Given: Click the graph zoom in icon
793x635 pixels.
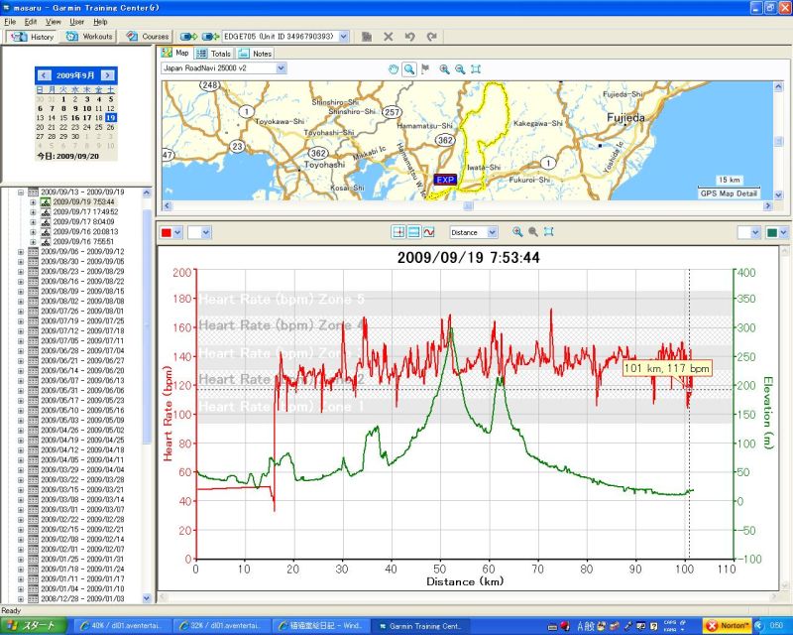Looking at the screenshot, I should 517,232.
